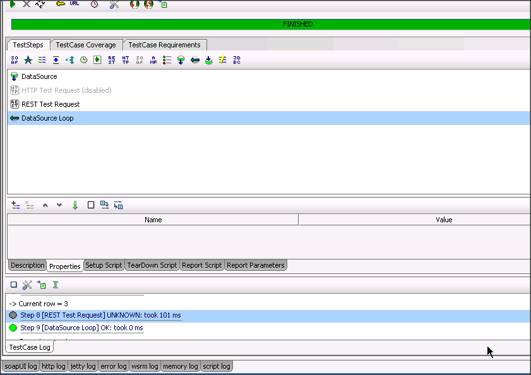Screen dimensions: 531x375
Task: Open the Setup Script tab
Action: (104, 265)
